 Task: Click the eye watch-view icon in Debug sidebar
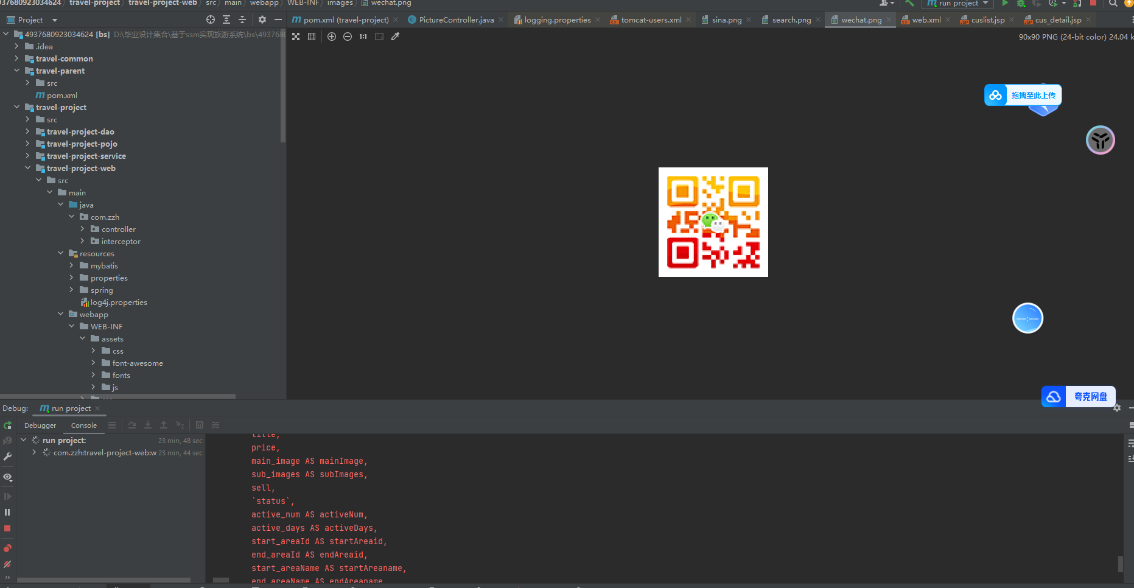7,477
